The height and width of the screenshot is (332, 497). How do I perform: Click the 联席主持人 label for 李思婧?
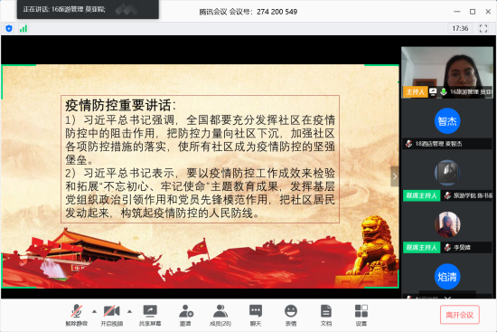tap(421, 247)
